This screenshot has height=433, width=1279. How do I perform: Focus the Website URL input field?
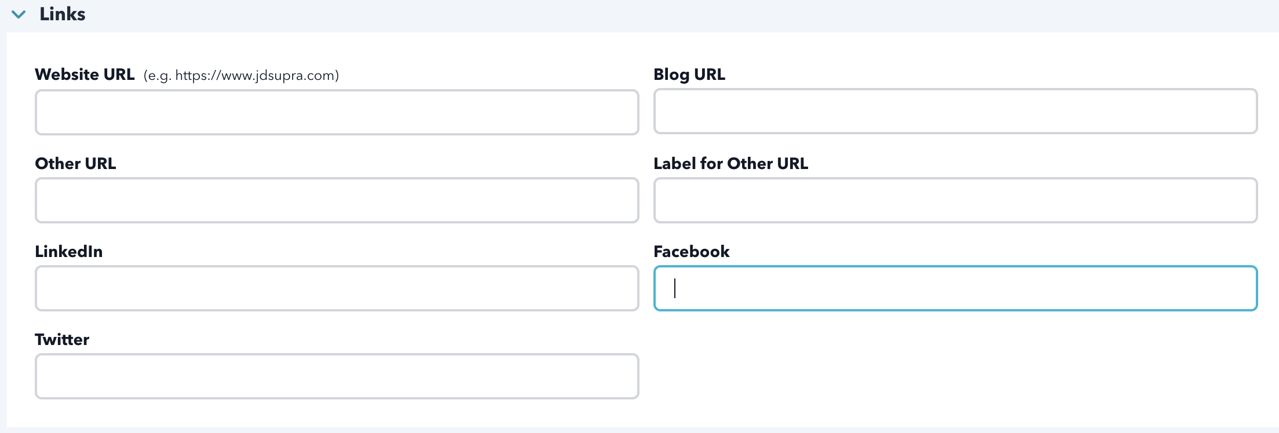pyautogui.click(x=337, y=112)
